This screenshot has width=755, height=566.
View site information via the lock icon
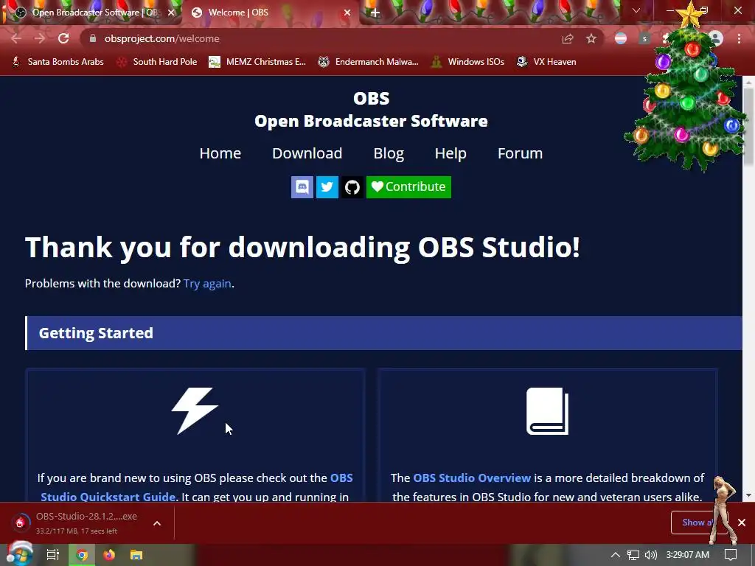[93, 38]
